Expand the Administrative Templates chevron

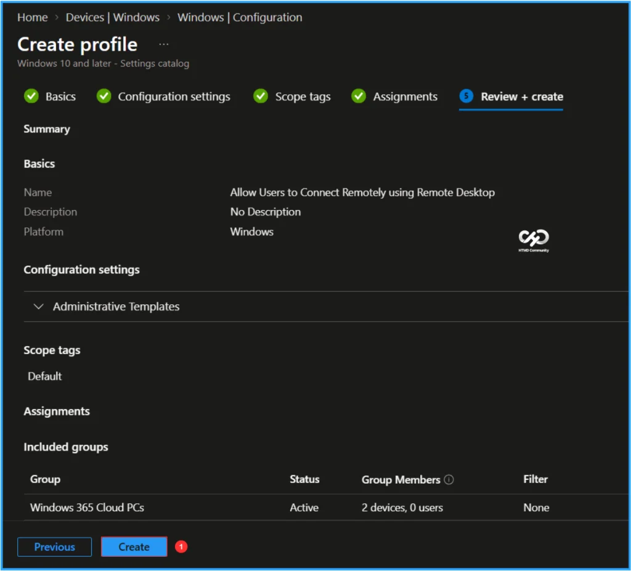39,307
